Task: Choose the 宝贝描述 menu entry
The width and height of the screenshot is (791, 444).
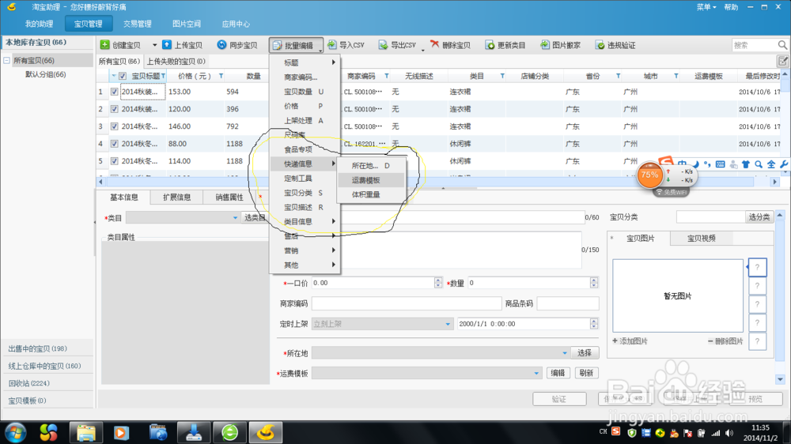Action: coord(305,207)
